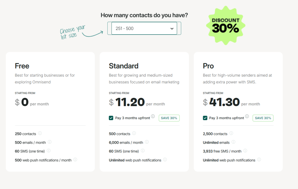298x189 pixels.
Task: Click the chevron arrow in contacts selector
Action: 172,28
